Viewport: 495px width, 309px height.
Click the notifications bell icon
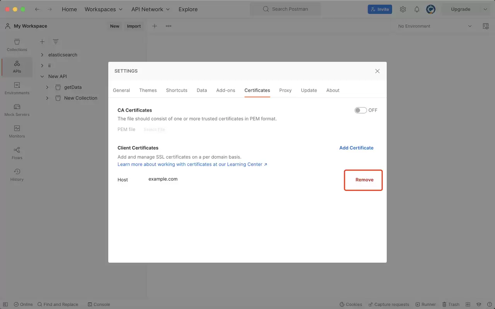[417, 9]
